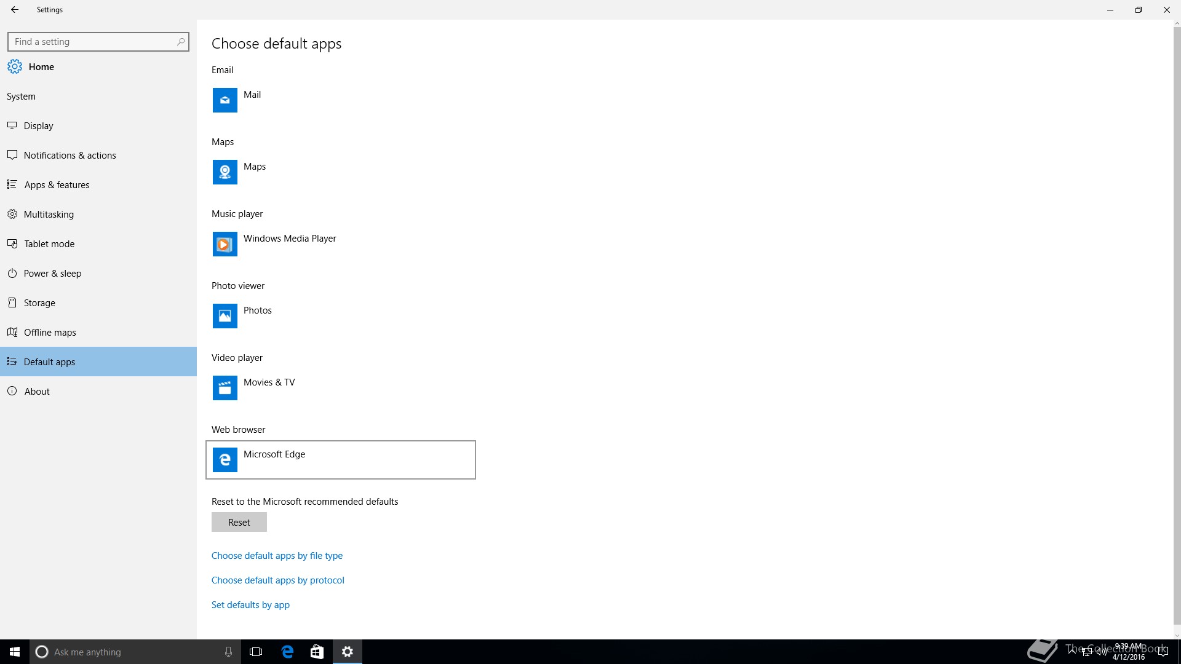The image size is (1181, 664).
Task: Open Power & sleep settings
Action: point(98,273)
